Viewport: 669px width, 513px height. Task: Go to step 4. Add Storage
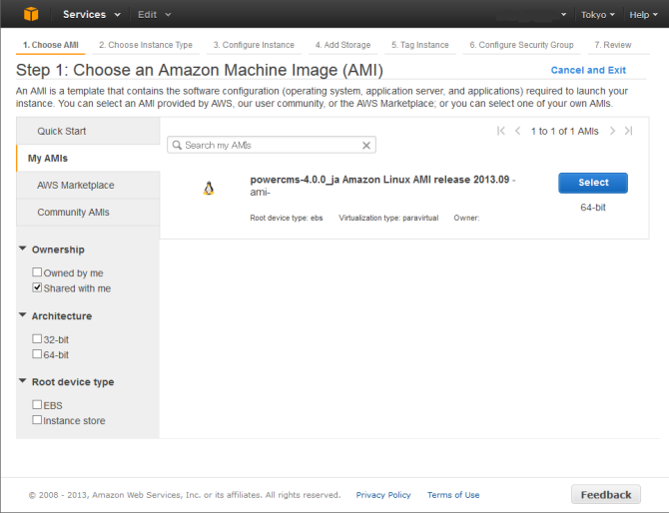342,45
